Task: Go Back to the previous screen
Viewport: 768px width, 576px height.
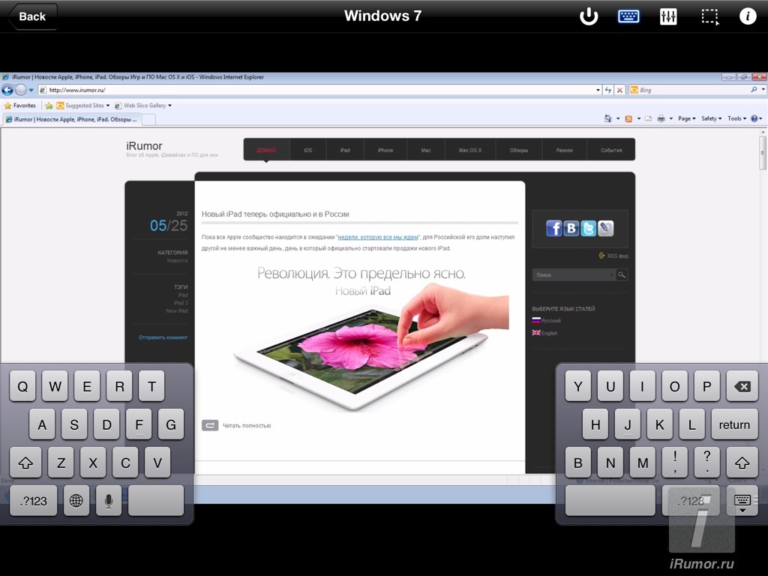Action: point(31,16)
